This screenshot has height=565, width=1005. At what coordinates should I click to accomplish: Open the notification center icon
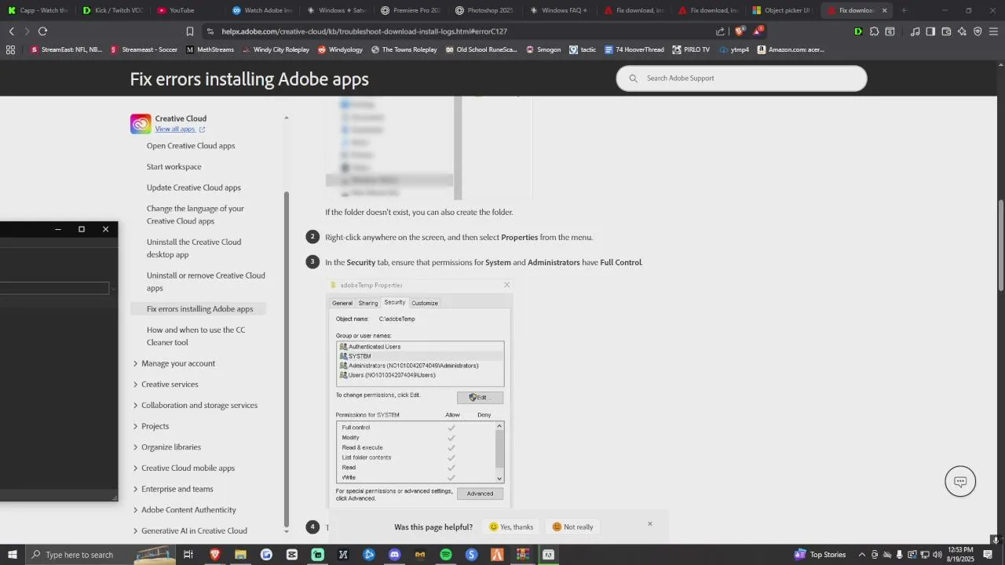pos(989,555)
